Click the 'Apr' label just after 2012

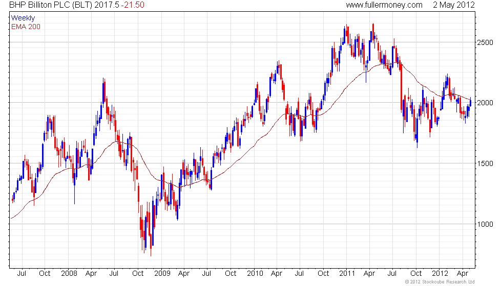(462, 273)
